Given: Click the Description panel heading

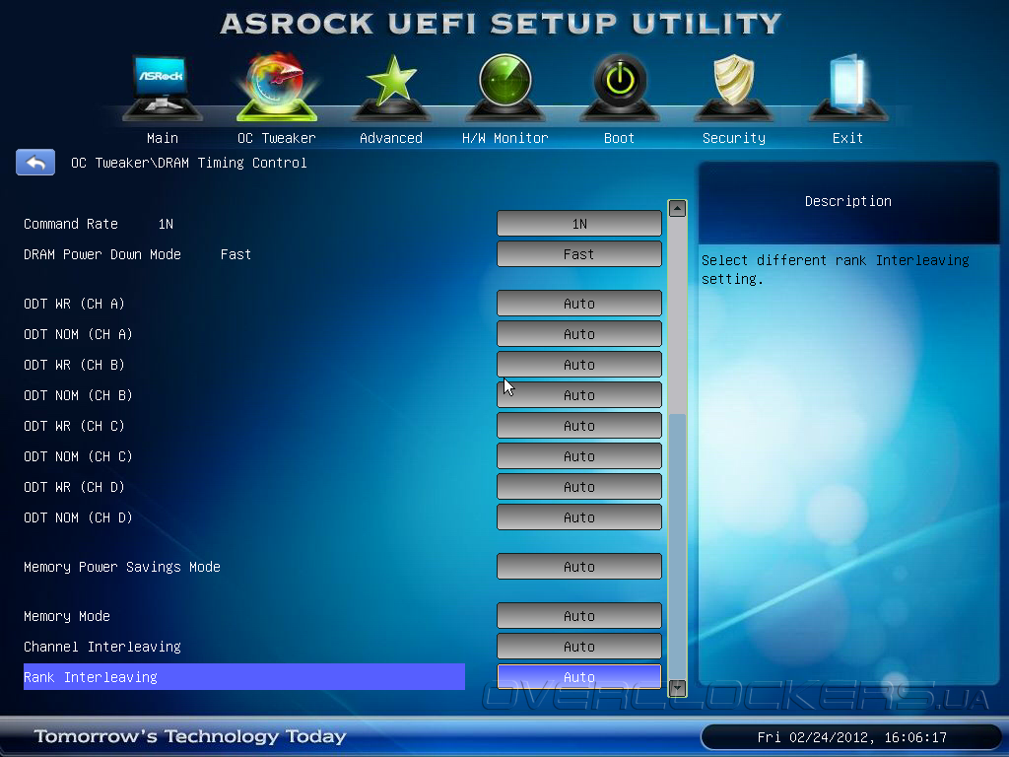Looking at the screenshot, I should tap(848, 201).
